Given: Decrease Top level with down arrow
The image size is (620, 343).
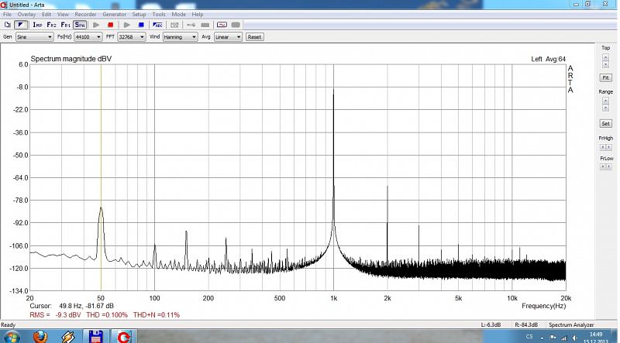Looking at the screenshot, I should pos(605,64).
